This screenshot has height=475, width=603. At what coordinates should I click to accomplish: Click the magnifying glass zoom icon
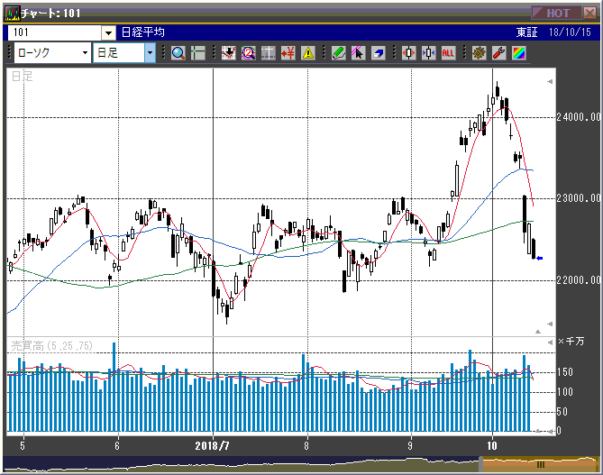(178, 53)
